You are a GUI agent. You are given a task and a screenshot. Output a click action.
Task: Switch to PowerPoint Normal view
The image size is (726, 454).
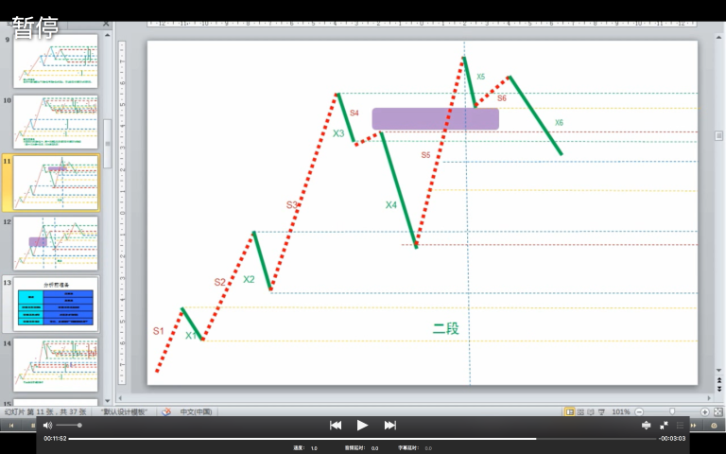tap(570, 412)
